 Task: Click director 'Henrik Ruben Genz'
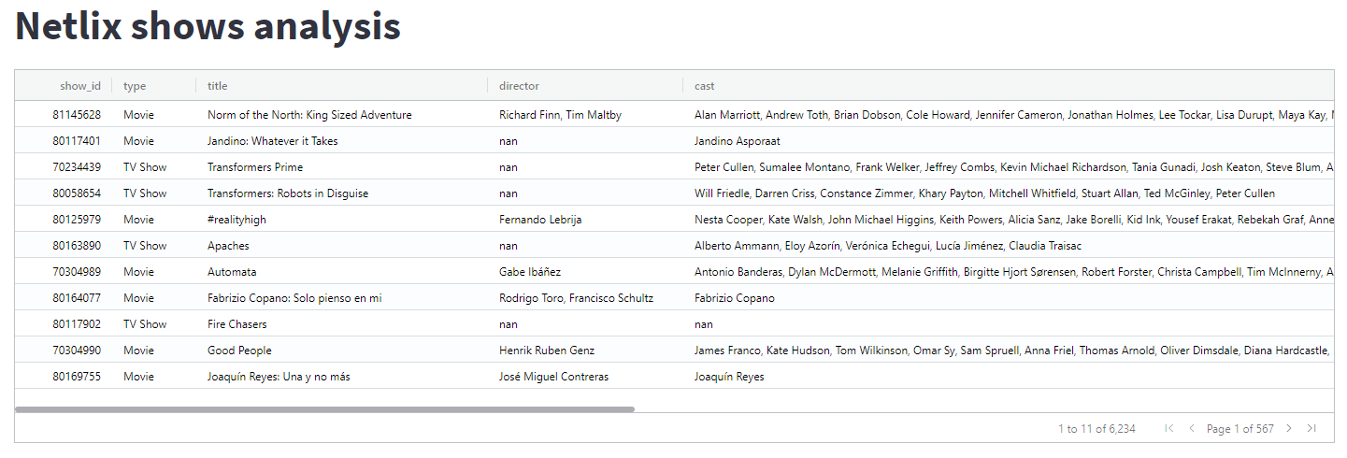pyautogui.click(x=547, y=351)
